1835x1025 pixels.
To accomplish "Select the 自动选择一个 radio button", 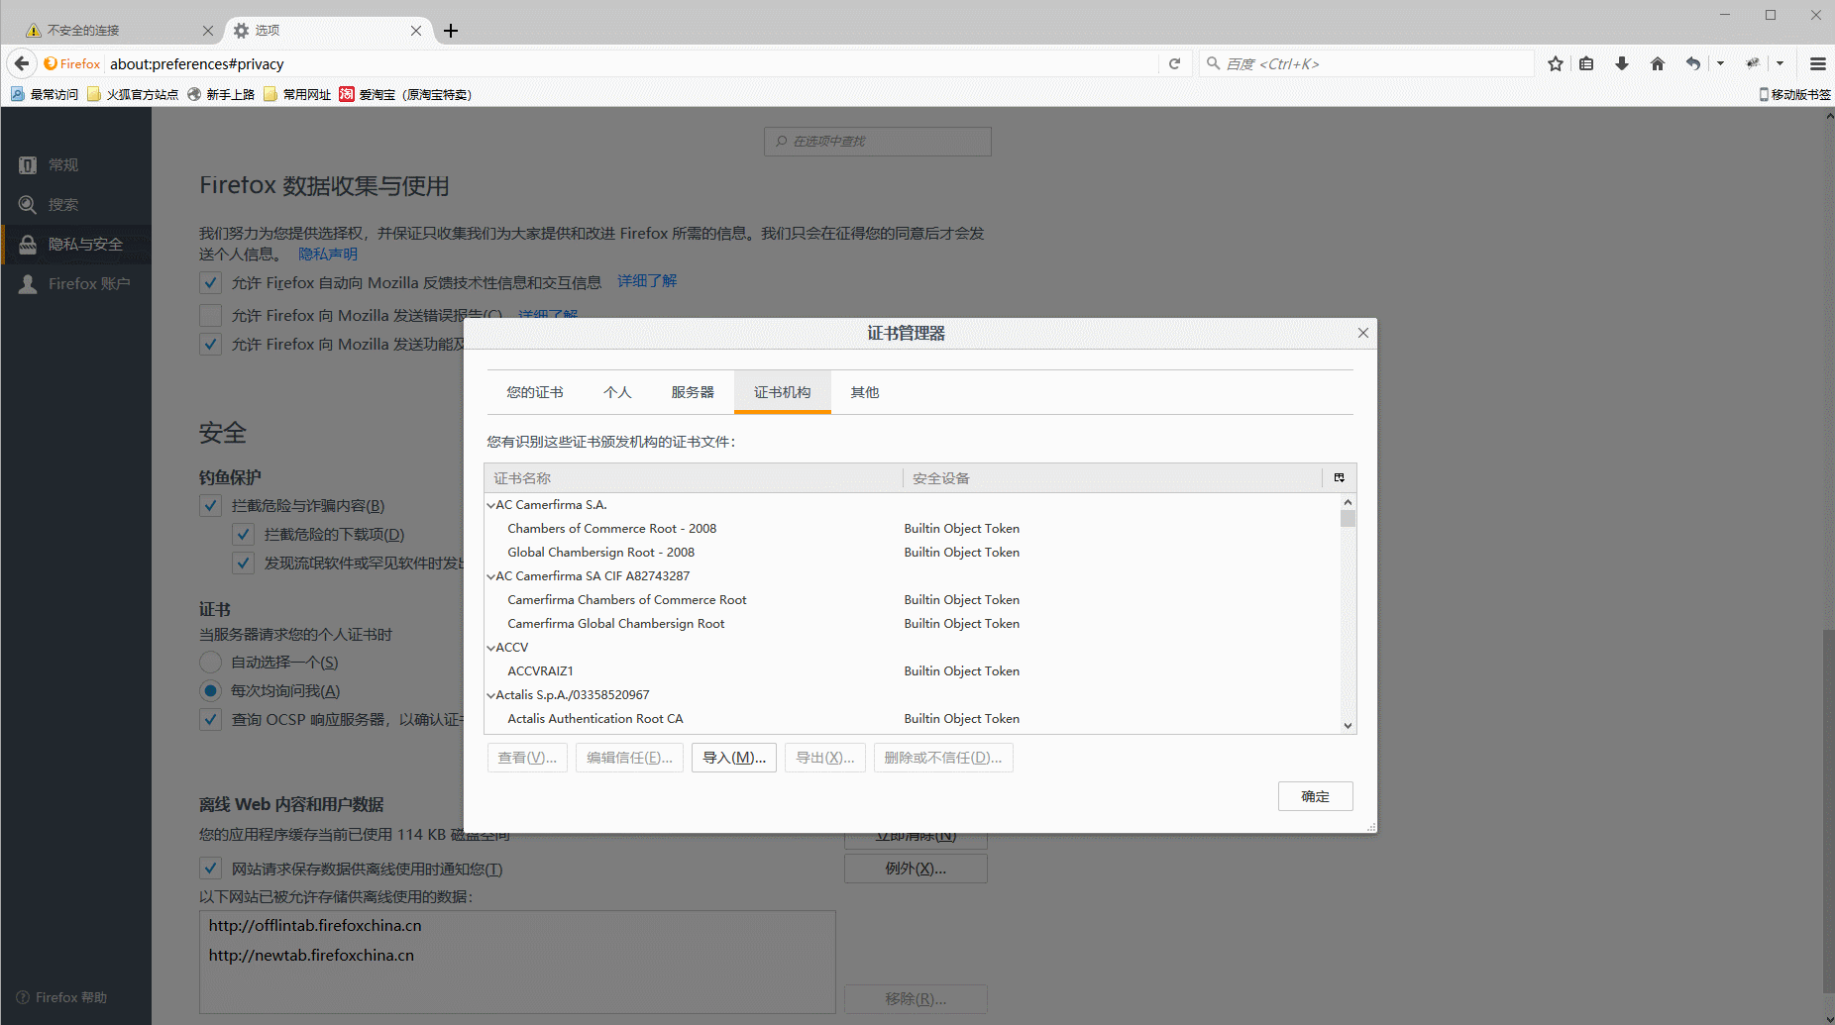I will click(x=210, y=662).
